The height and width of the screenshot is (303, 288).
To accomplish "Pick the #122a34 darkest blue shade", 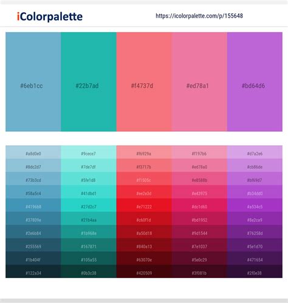I will coord(33,271).
